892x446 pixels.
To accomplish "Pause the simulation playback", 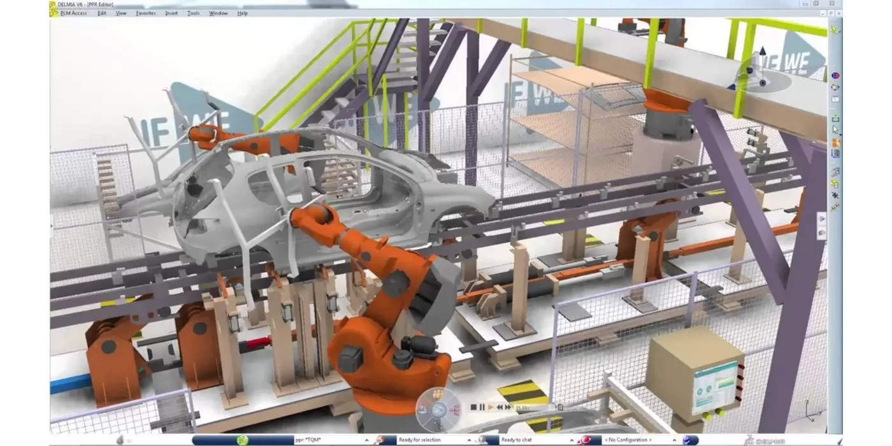I will [x=482, y=407].
